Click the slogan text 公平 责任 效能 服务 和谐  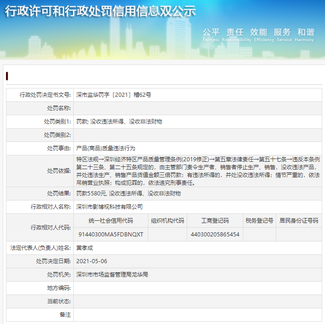click(x=258, y=32)
